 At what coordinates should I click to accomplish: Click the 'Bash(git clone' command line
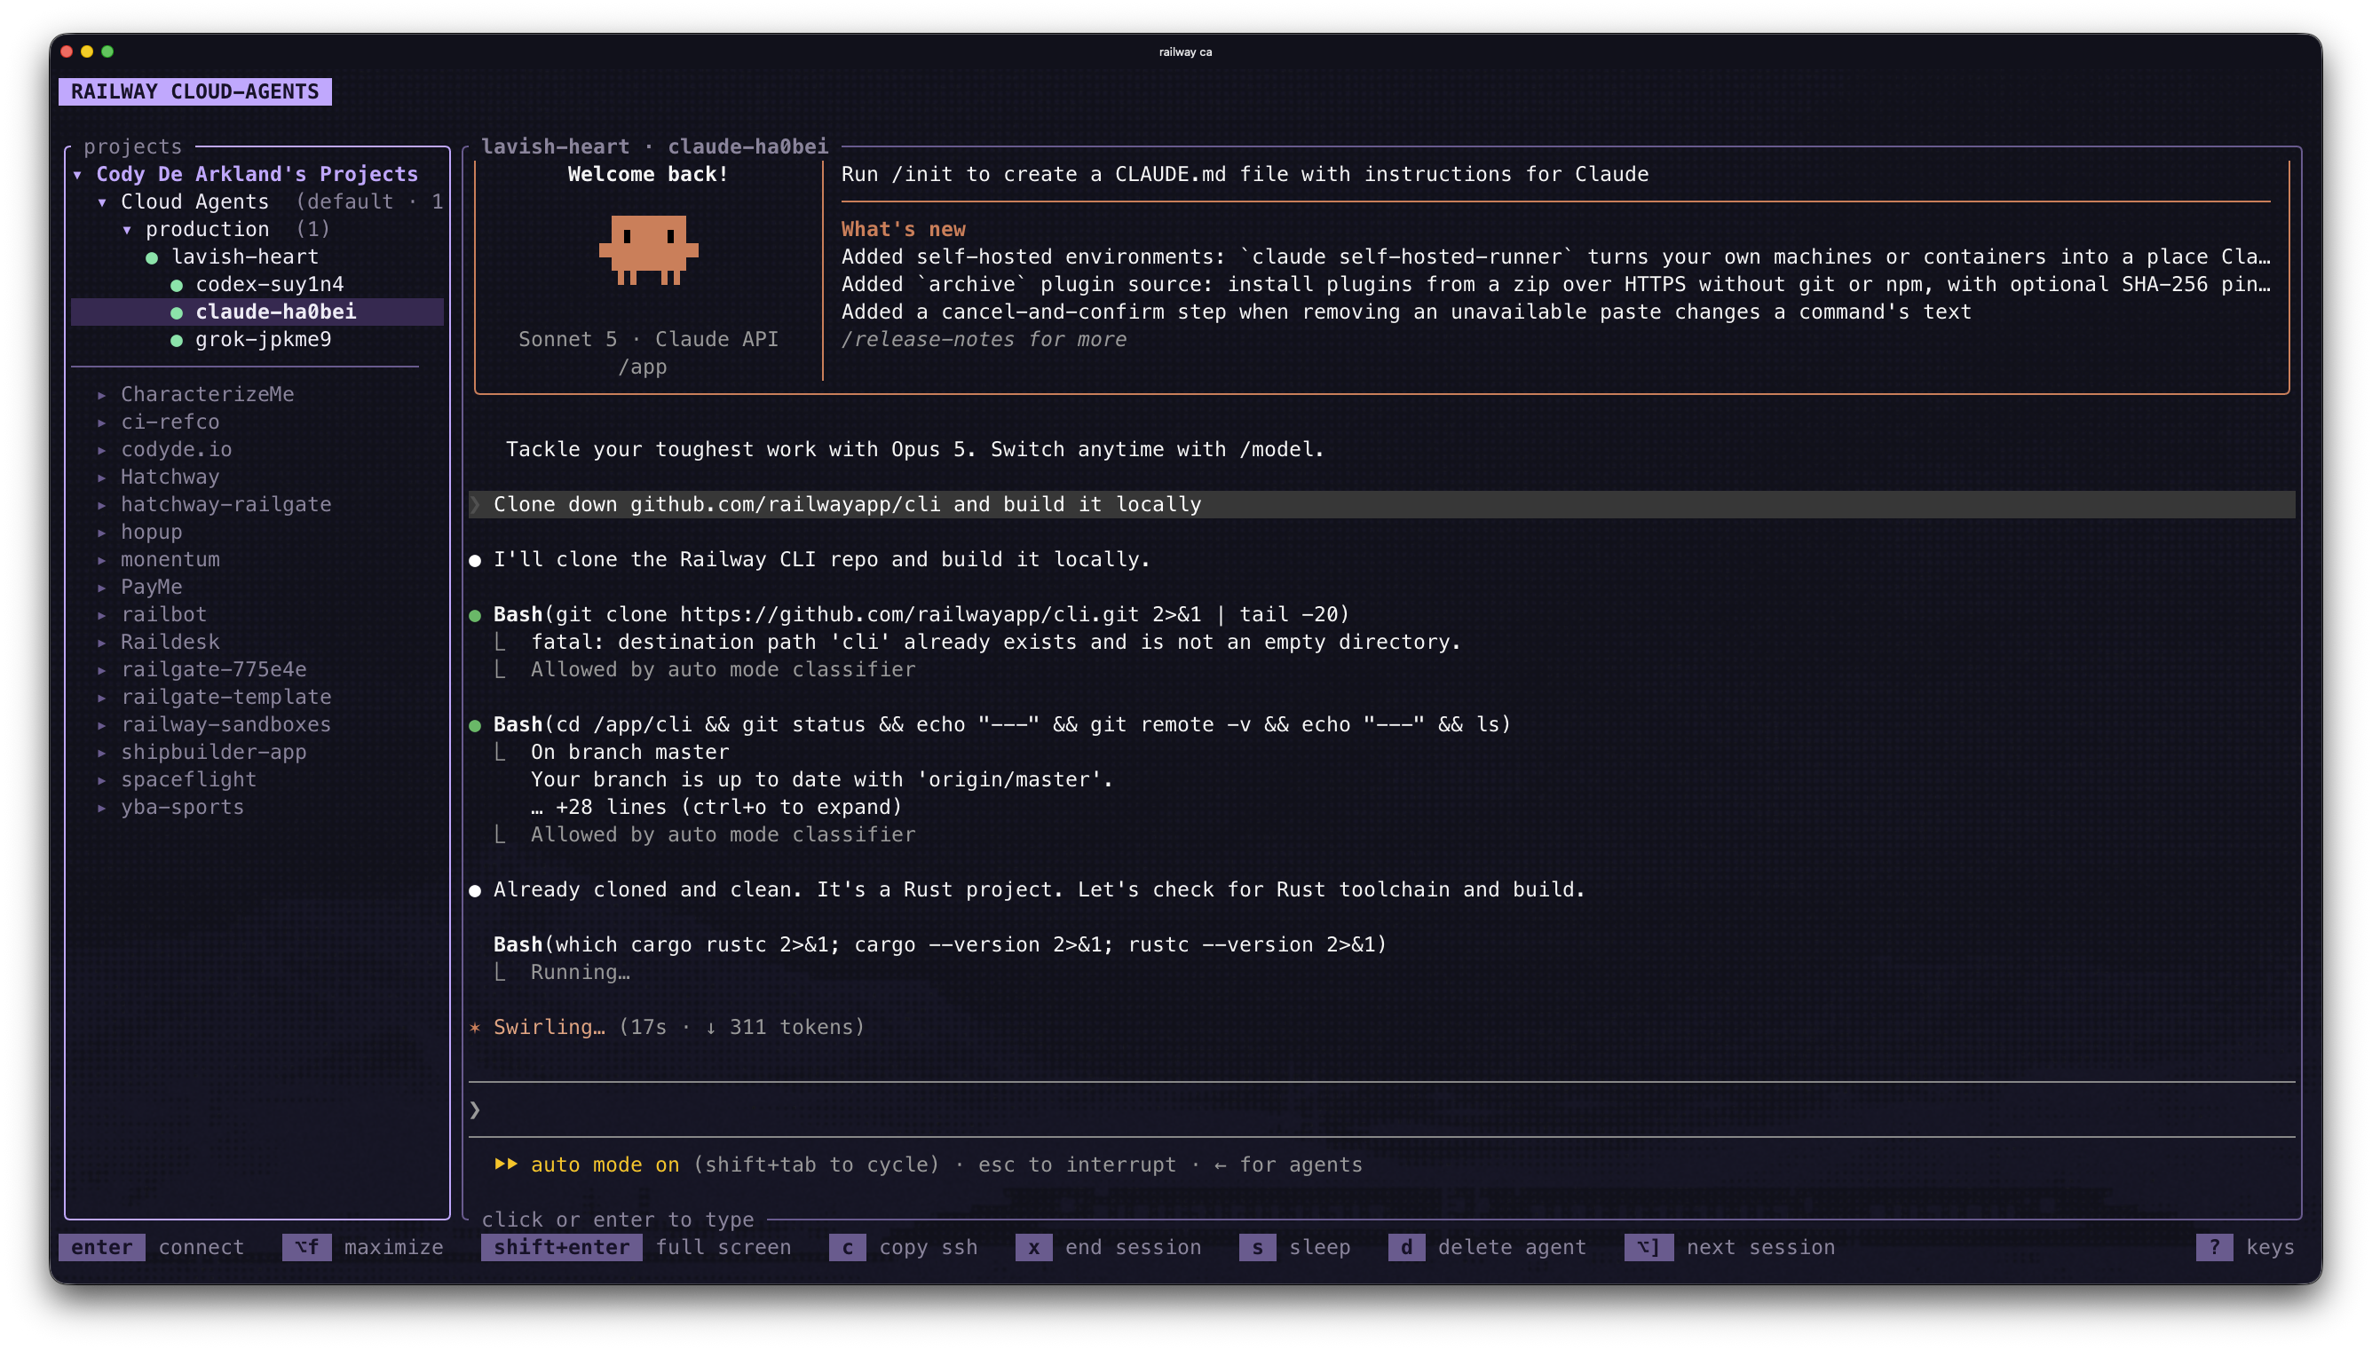[x=921, y=615]
